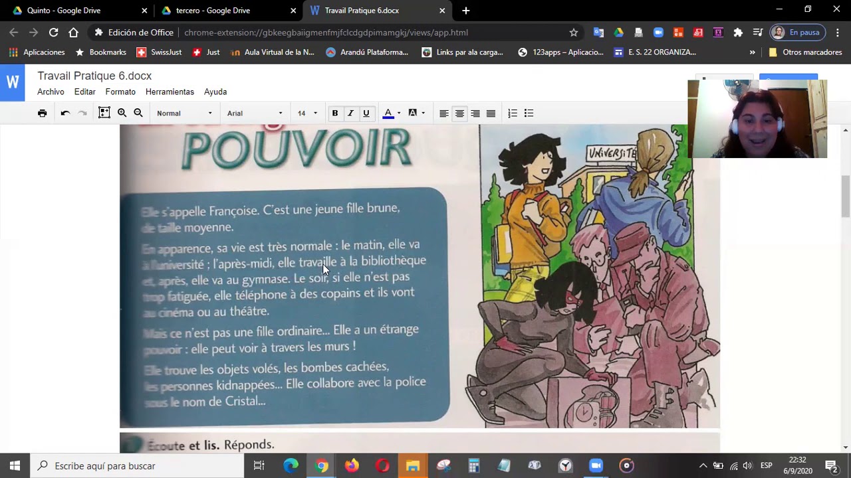
Task: Toggle bold formatting
Action: [335, 113]
